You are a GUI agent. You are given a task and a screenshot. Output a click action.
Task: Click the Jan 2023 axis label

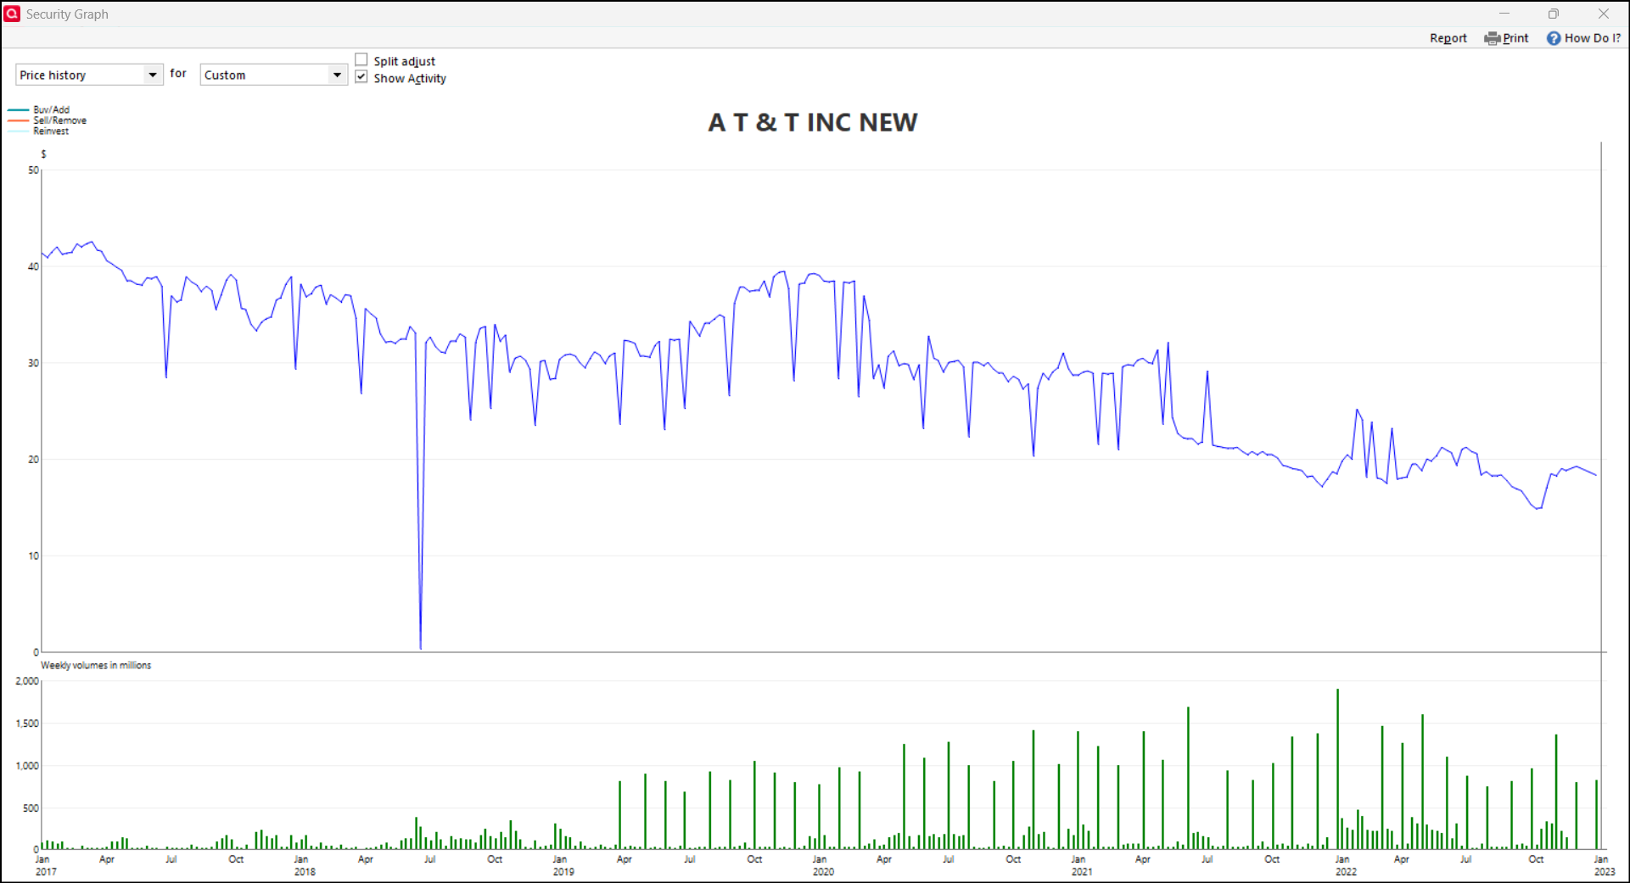(x=1604, y=865)
